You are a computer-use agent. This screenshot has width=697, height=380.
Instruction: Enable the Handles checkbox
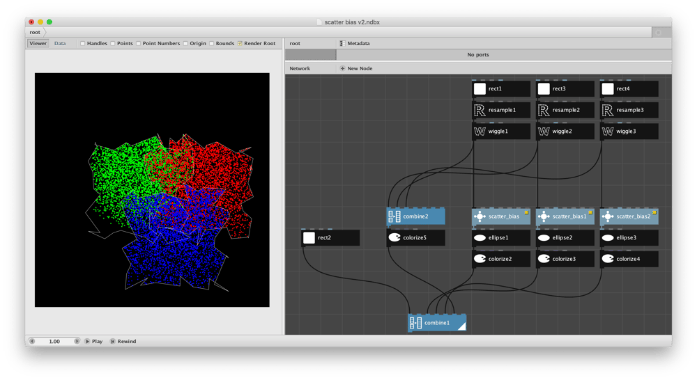[x=82, y=44]
